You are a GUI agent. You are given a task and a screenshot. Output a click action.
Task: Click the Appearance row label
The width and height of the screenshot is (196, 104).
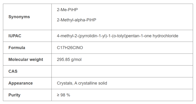[20, 83]
